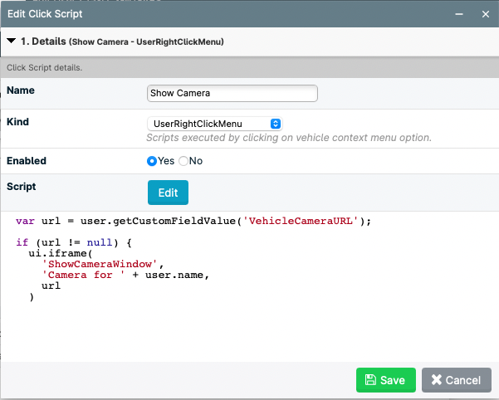Click the Kind hint about vehicle context menu
Viewport: 499px width, 400px height.
(x=289, y=138)
